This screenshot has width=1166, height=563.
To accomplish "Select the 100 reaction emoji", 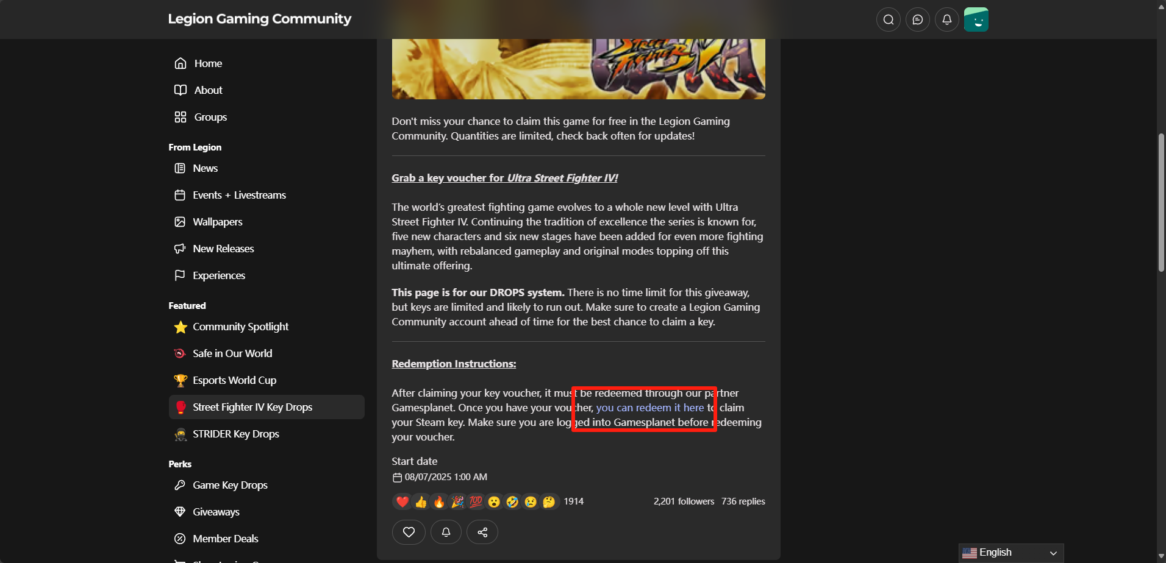I will pyautogui.click(x=476, y=501).
